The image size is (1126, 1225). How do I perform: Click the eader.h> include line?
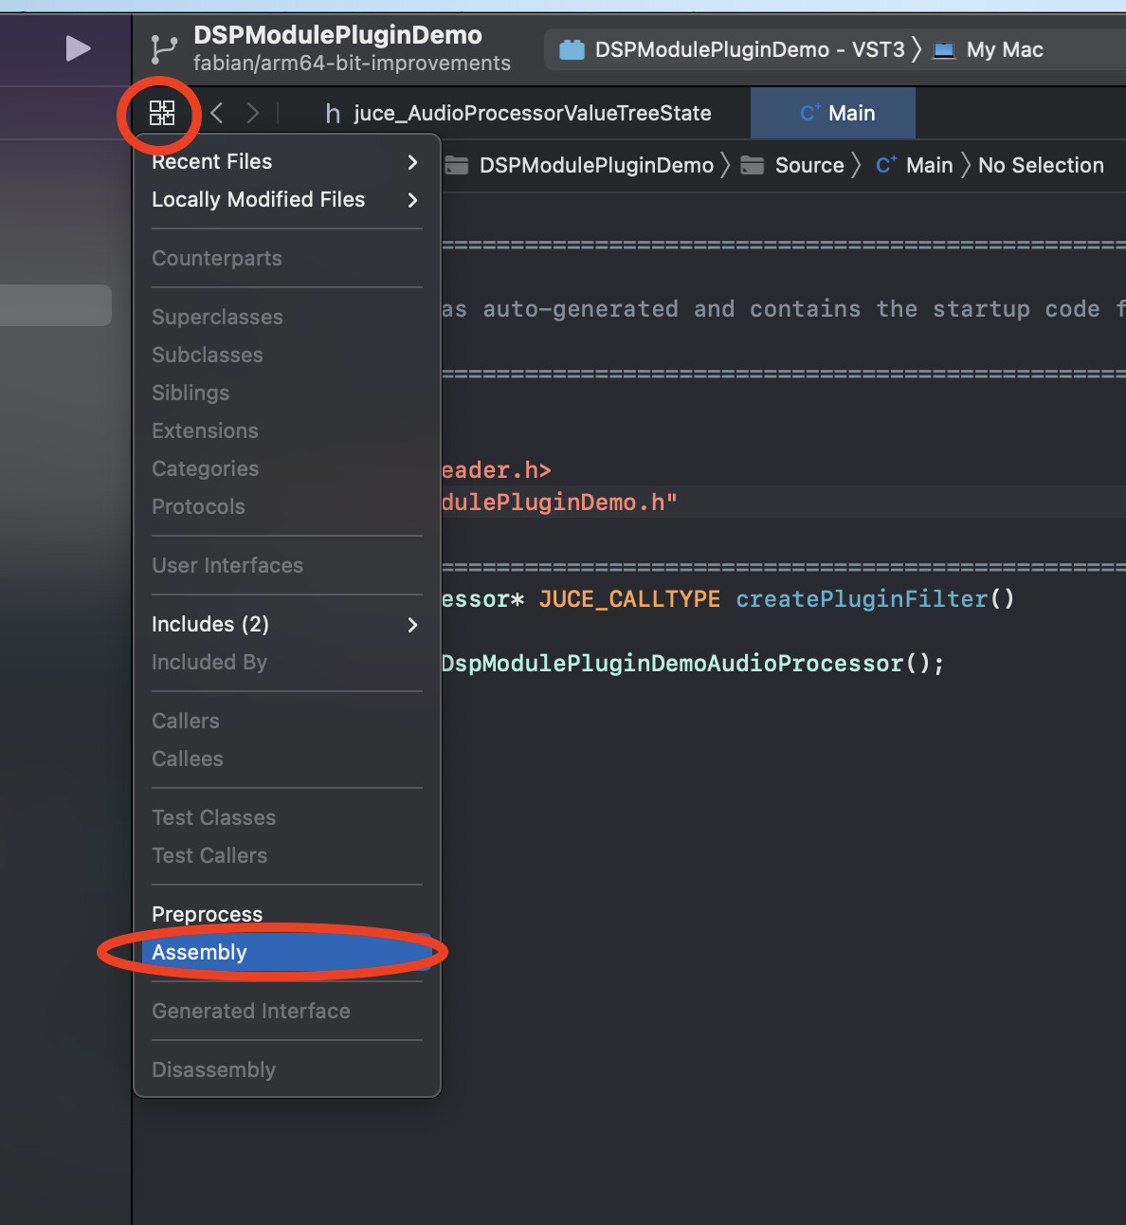[x=497, y=470]
